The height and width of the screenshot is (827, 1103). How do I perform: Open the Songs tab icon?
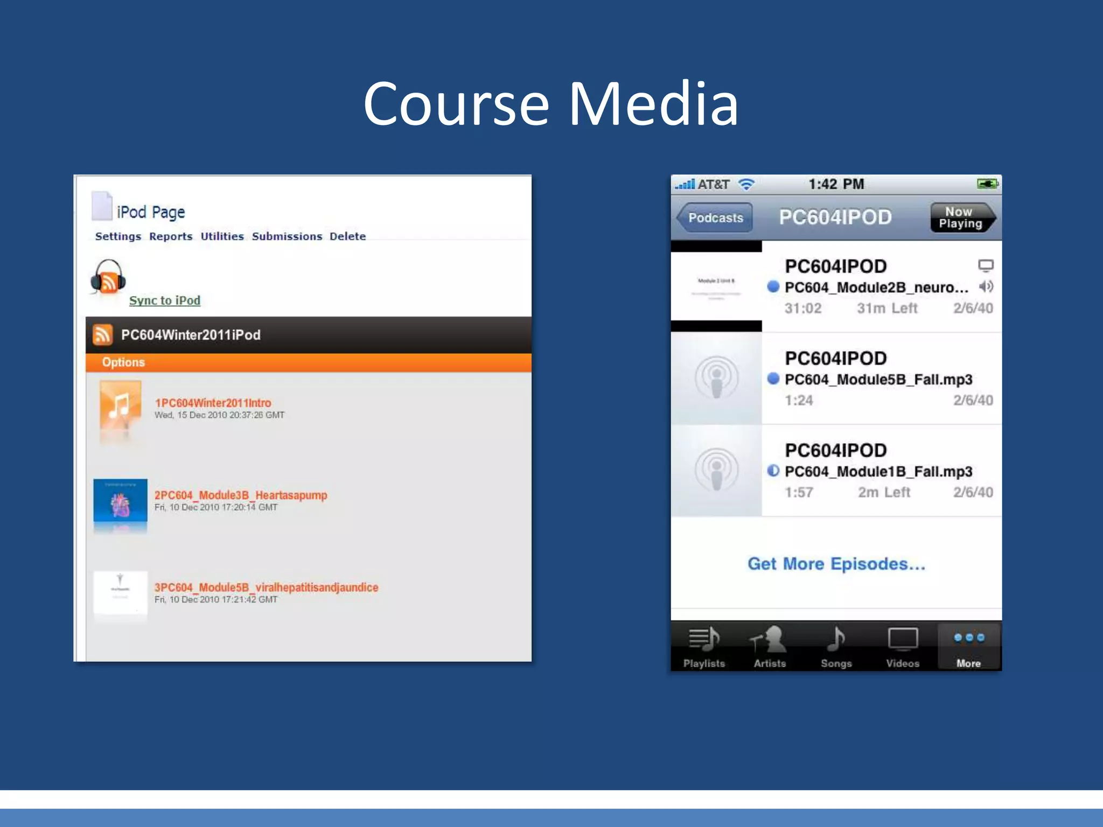[x=836, y=647]
